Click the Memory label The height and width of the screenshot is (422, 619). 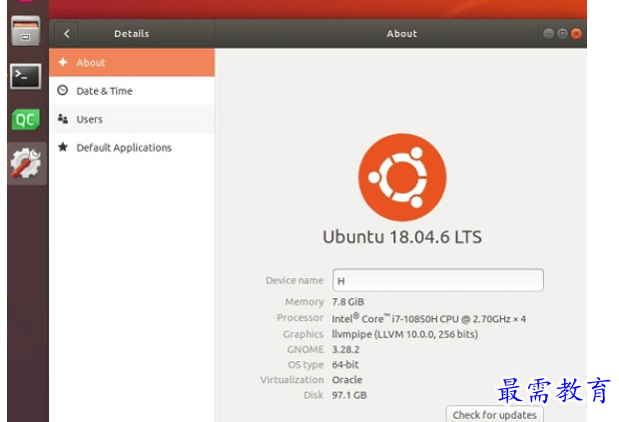click(x=305, y=302)
